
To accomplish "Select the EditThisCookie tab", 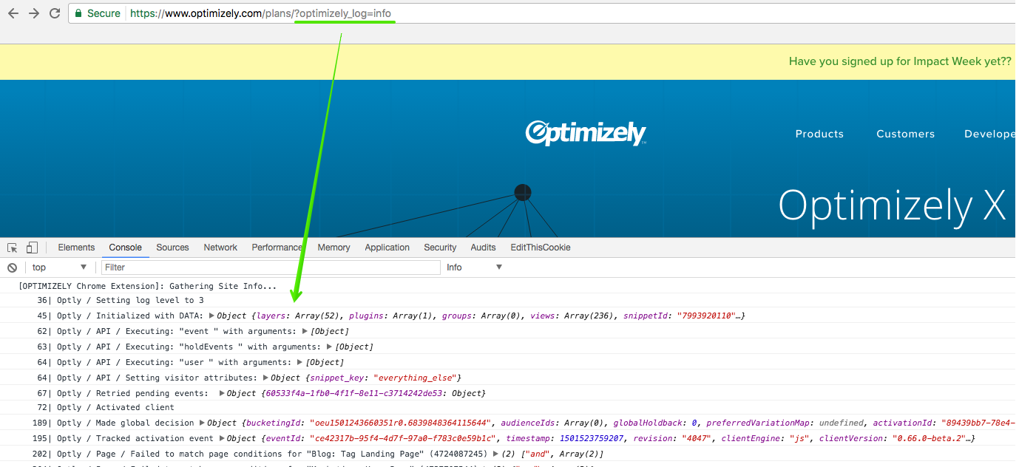I will [x=540, y=248].
